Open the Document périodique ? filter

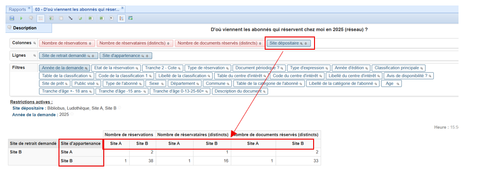click(259, 68)
